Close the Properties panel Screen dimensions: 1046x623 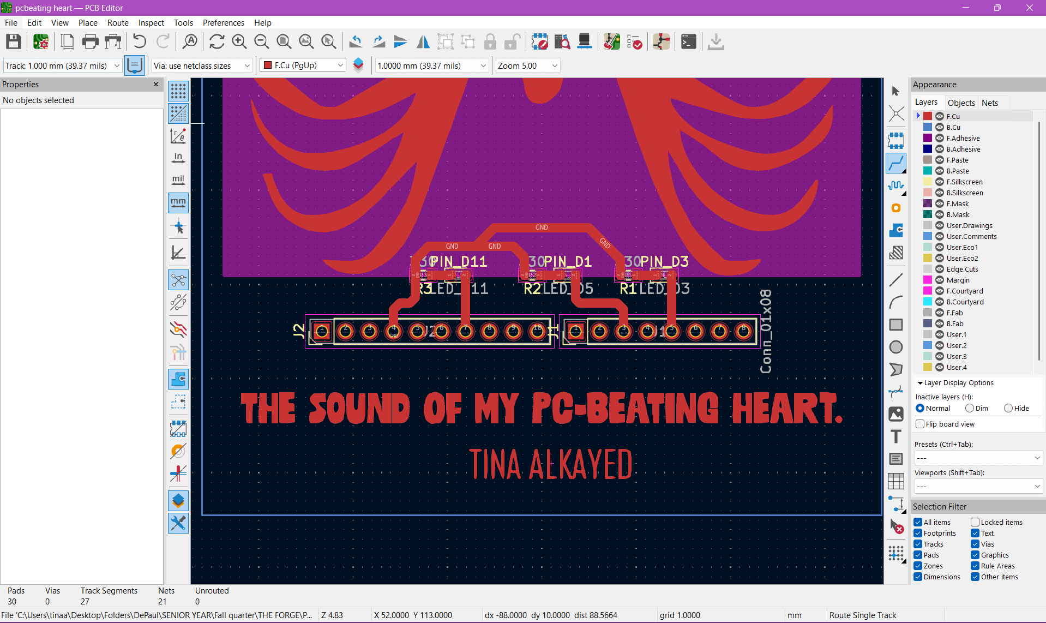156,84
